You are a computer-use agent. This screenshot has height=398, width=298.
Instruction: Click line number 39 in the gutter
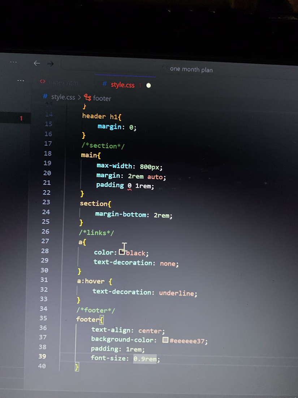[x=42, y=356]
